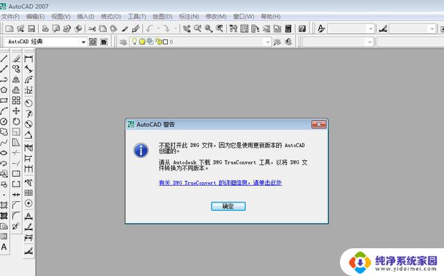Select the Mirror modify tool

click(x=16, y=80)
